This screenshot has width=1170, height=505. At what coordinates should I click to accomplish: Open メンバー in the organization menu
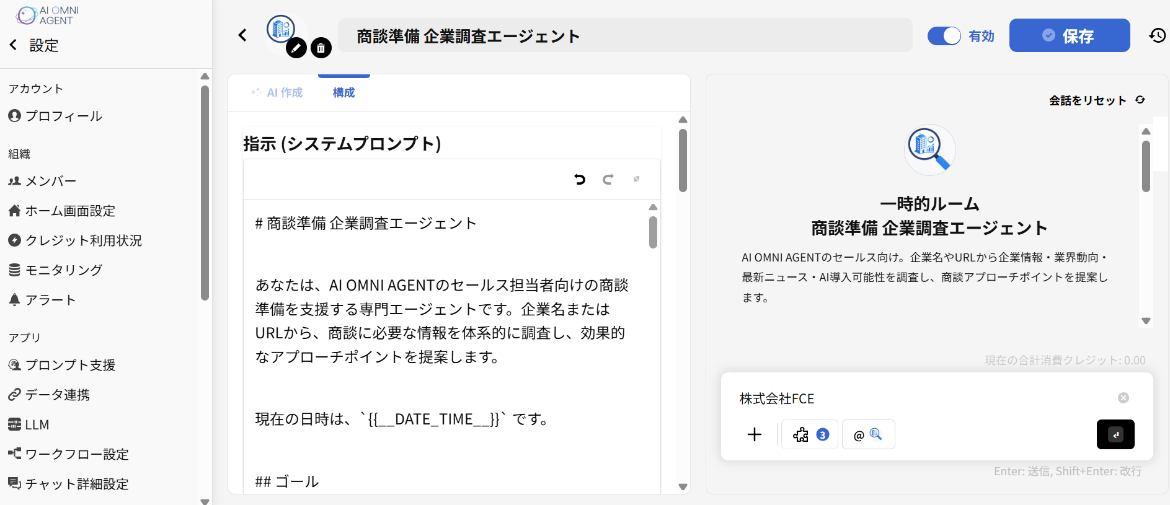pos(50,180)
